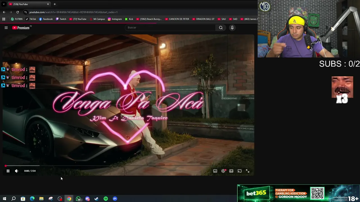
Task: Launch Microsoft Store from taskbar
Action: click(x=23, y=199)
